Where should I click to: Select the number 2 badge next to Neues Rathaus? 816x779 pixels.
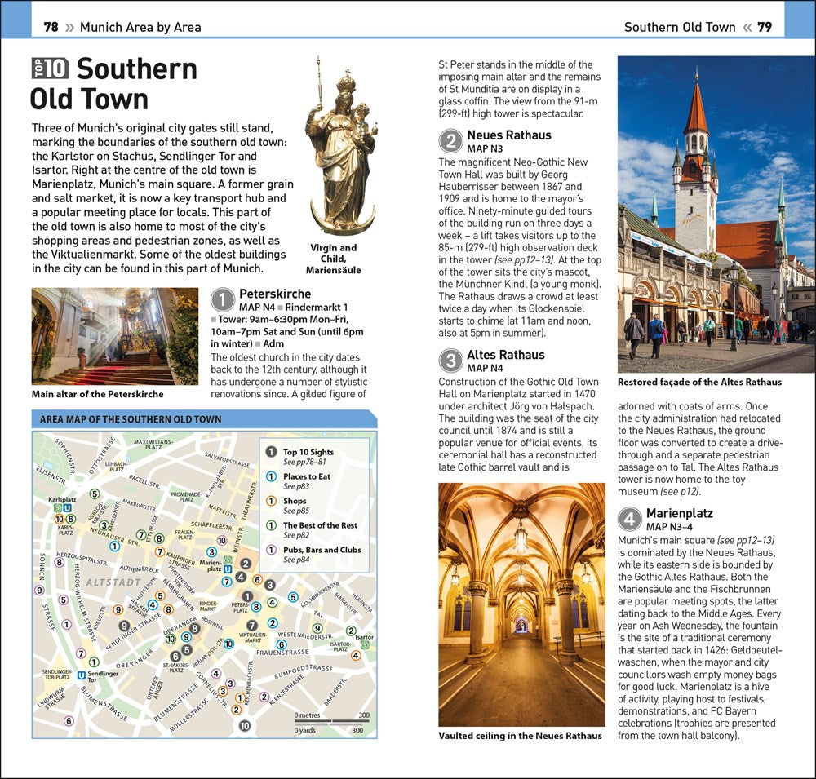click(x=450, y=141)
